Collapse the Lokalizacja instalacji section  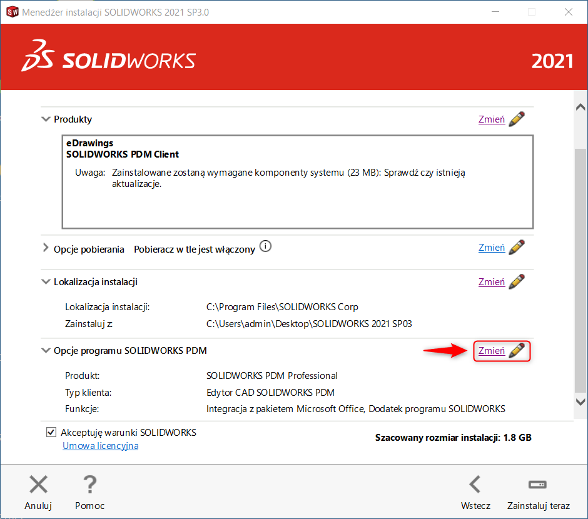46,282
